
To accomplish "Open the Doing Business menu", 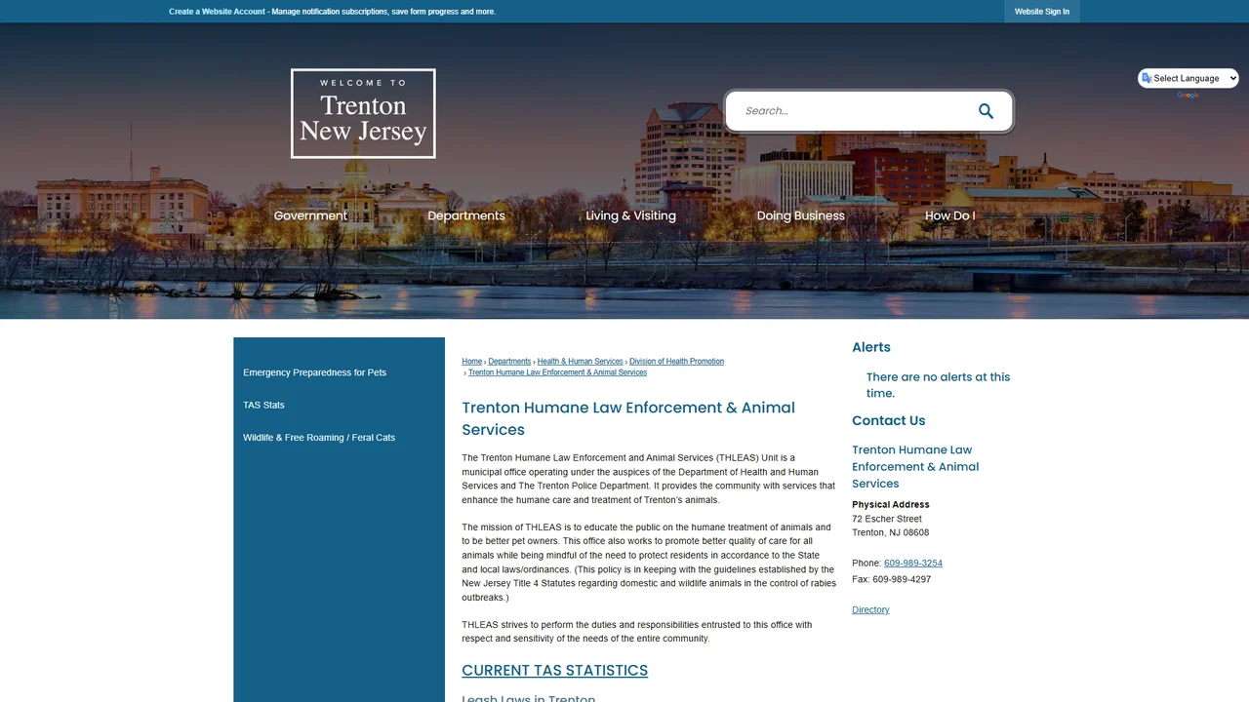I will (801, 215).
